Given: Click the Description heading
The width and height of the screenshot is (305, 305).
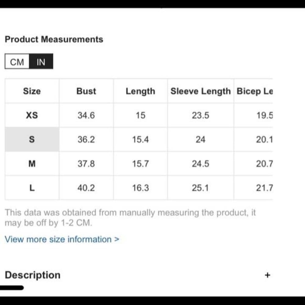Looking at the screenshot, I should [33, 275].
